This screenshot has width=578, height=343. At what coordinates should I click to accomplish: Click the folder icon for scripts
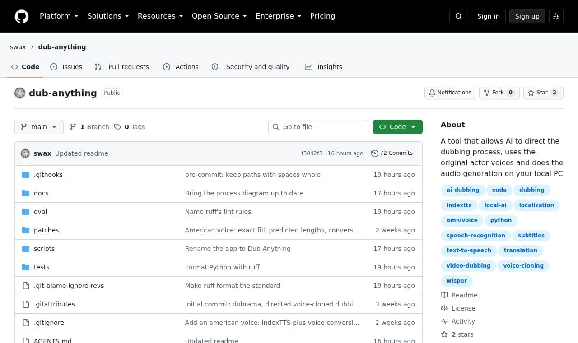[x=26, y=249]
